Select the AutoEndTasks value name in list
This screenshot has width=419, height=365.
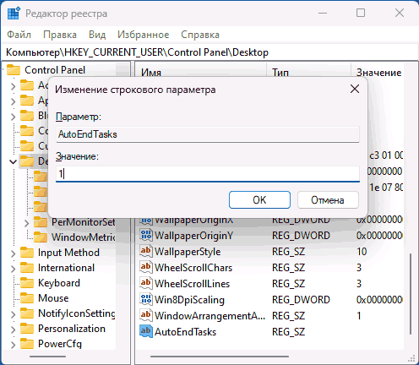click(x=185, y=332)
